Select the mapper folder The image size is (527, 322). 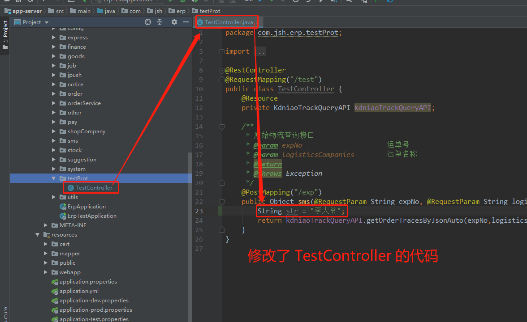[x=69, y=254]
